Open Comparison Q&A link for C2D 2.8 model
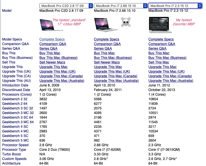The image size is (206, 166). coord(53,44)
